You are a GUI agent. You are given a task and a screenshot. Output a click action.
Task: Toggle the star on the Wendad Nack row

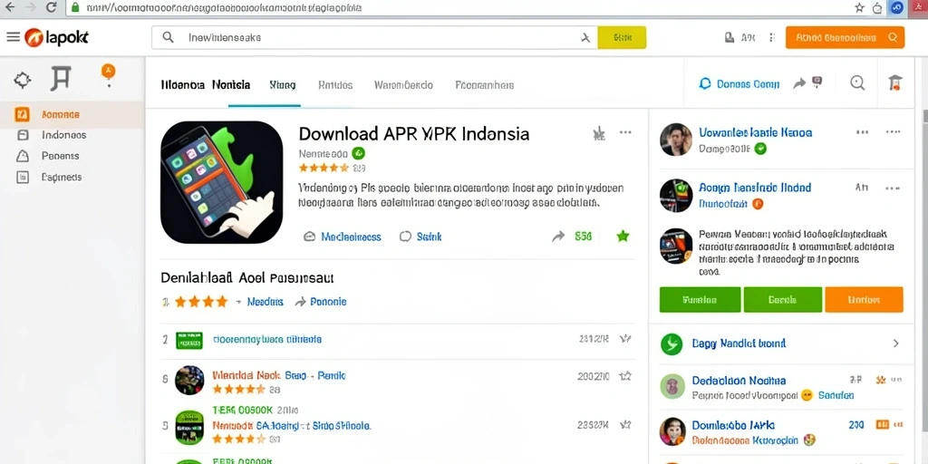point(625,376)
